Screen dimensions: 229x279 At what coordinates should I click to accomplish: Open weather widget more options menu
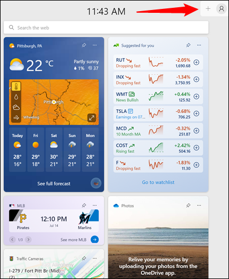click(95, 45)
